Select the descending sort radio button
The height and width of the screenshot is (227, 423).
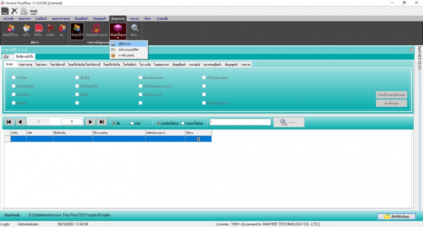[x=183, y=123]
